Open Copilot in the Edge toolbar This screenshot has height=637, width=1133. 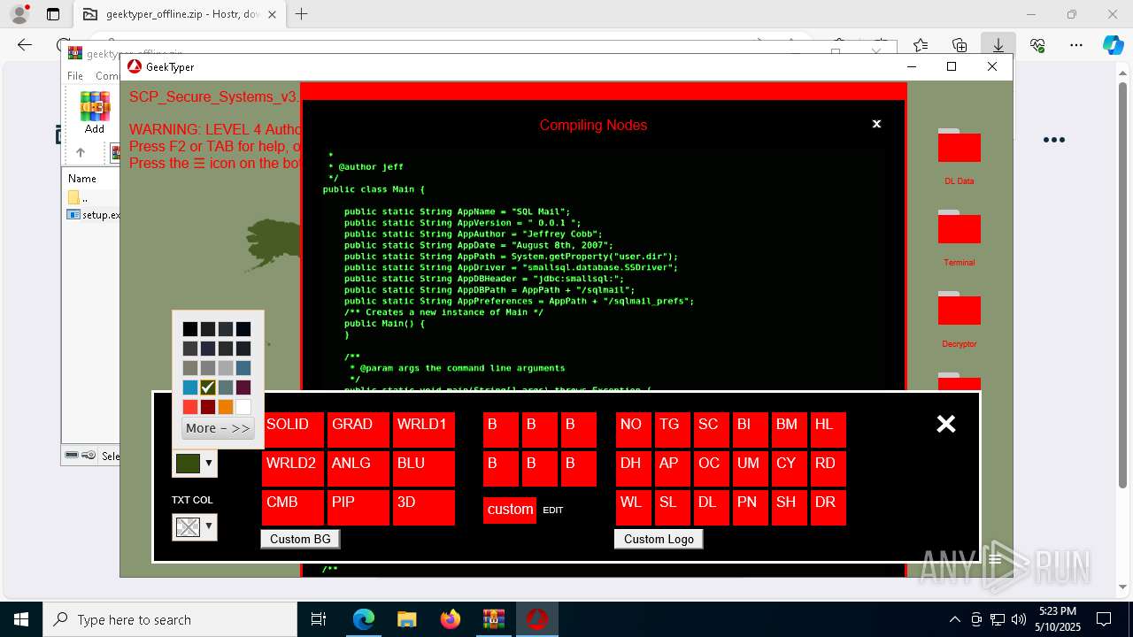coord(1113,45)
